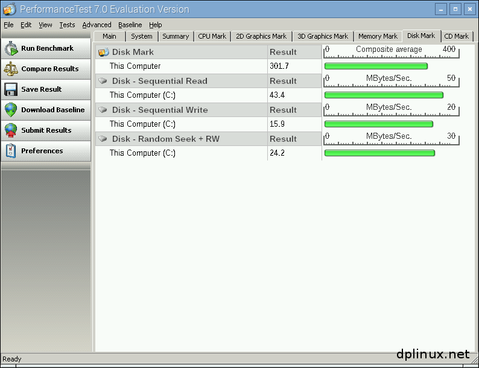
Task: Open the Advanced menu
Action: tap(97, 25)
